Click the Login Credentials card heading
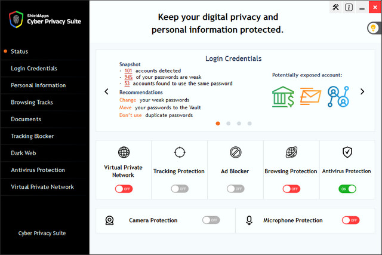Image resolution: width=382 pixels, height=255 pixels. pos(233,59)
